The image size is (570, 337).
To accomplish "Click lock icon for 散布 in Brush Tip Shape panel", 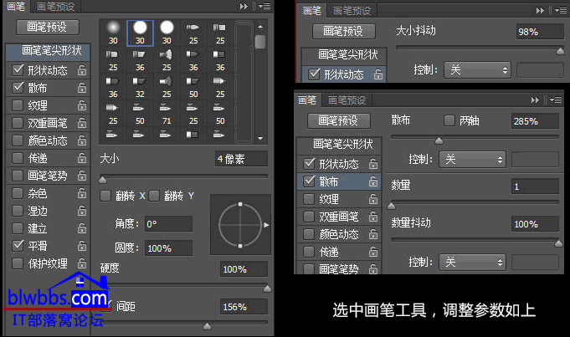I will point(82,88).
